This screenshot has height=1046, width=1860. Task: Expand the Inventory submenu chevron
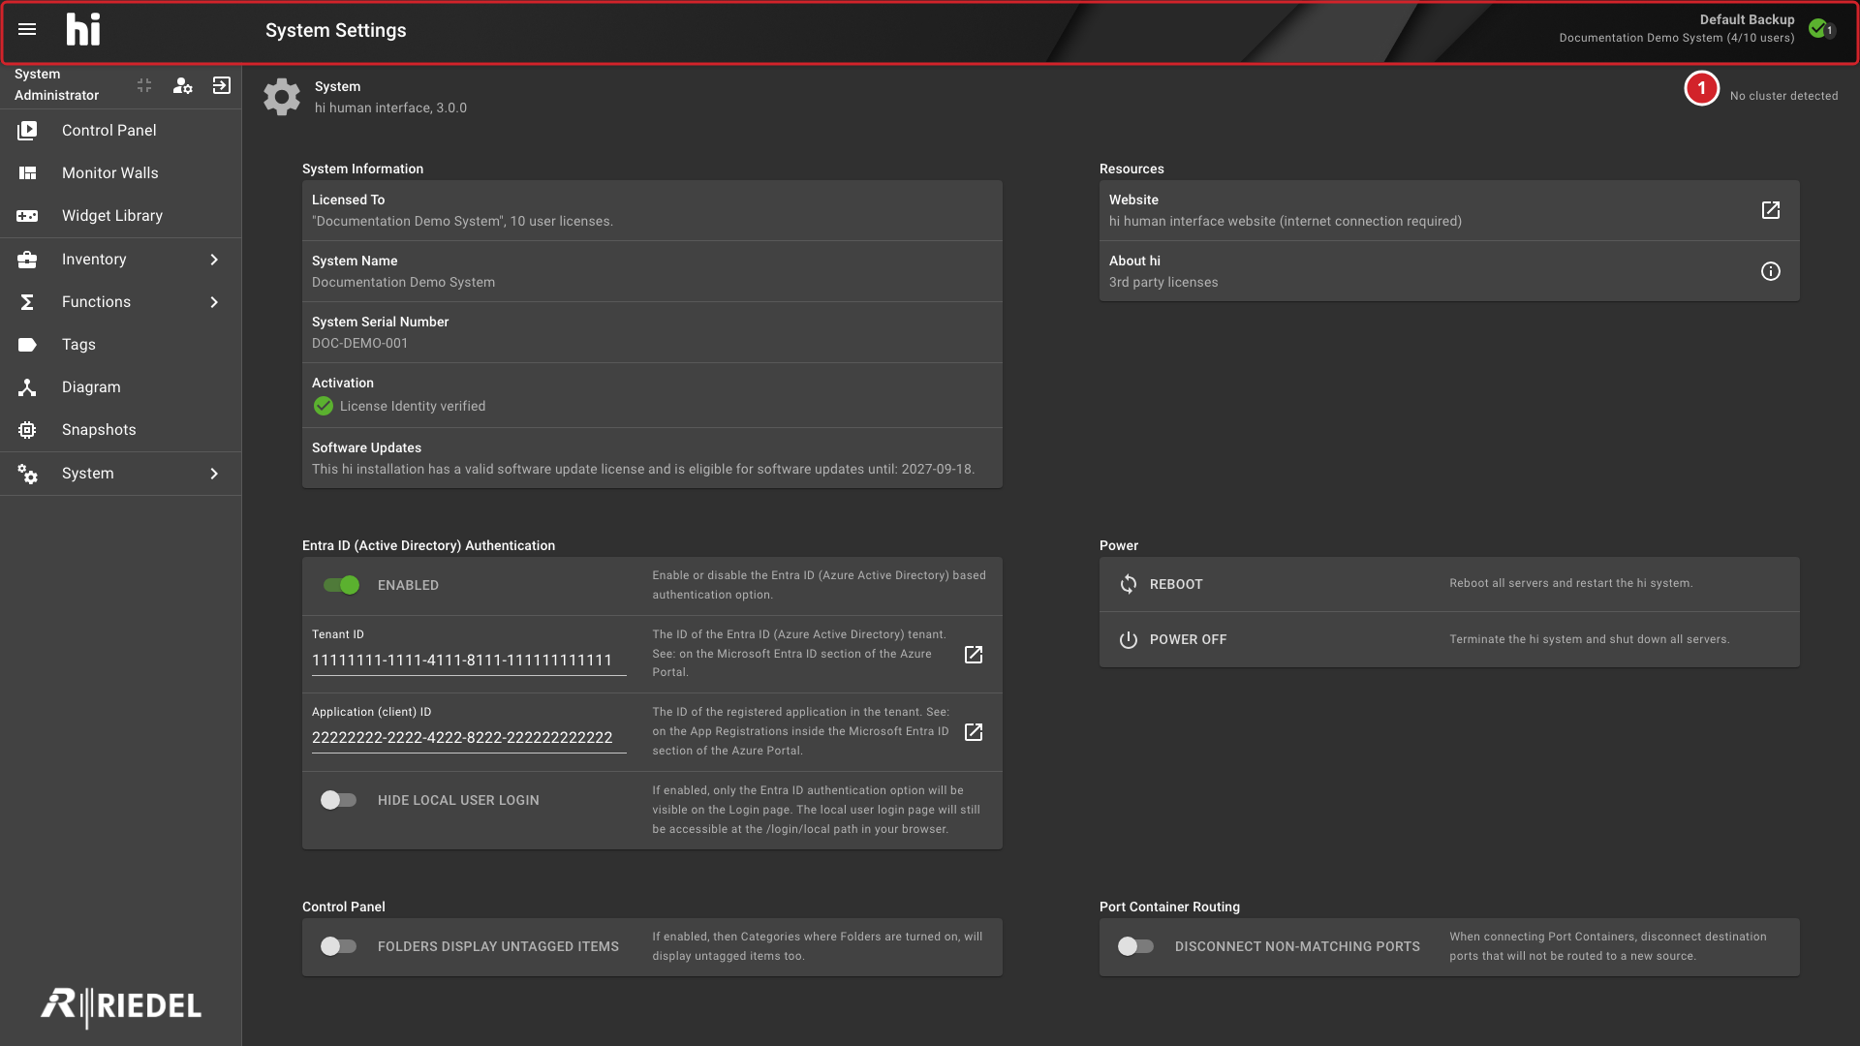coord(214,260)
